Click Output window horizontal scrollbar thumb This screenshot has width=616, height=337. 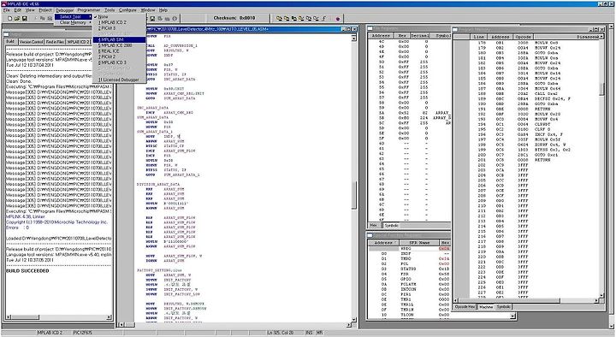[24, 317]
